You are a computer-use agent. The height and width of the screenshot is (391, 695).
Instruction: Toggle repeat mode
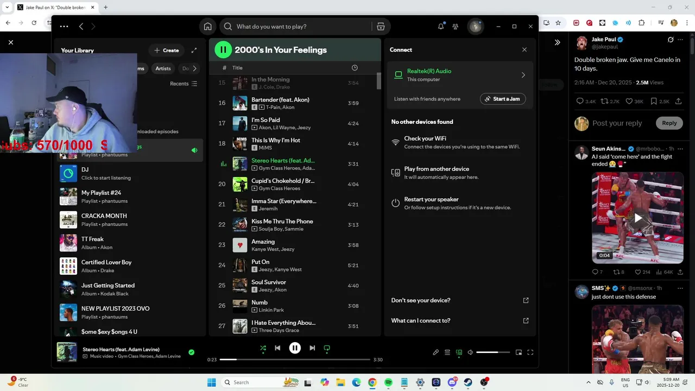[x=327, y=348]
